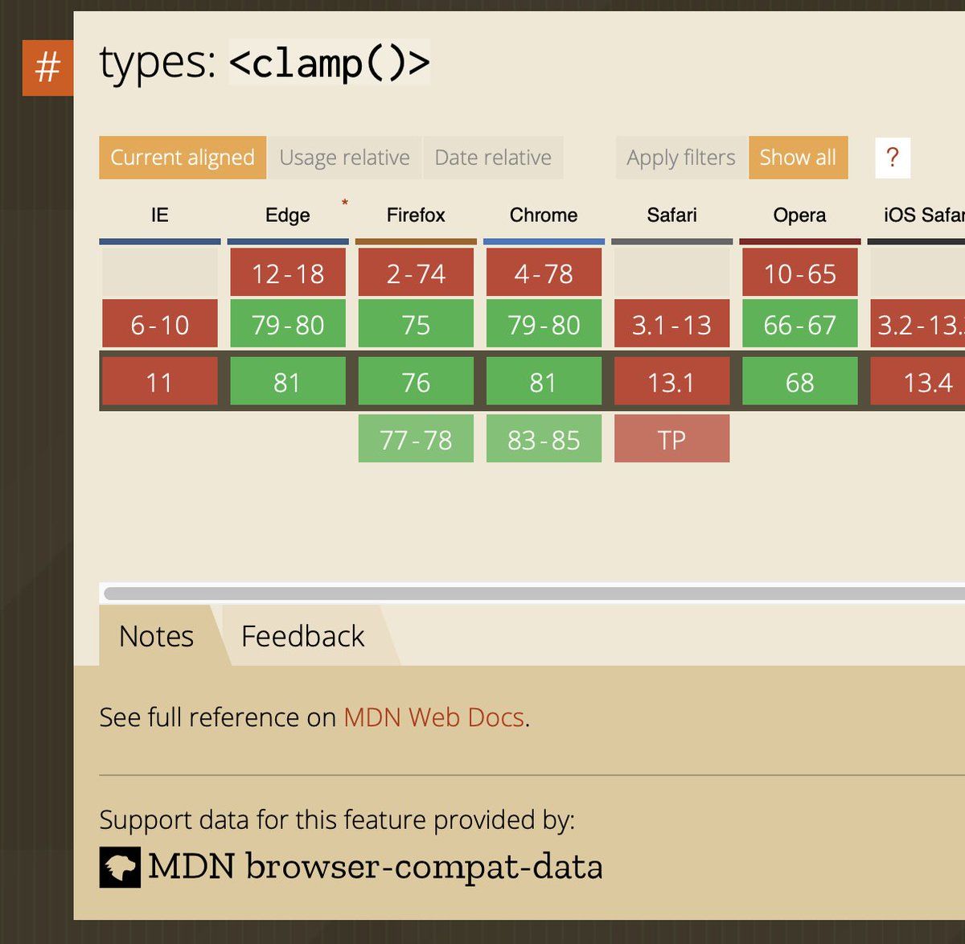Viewport: 965px width, 944px height.
Task: Select Edge 12-18 unsupported cell
Action: 288,273
